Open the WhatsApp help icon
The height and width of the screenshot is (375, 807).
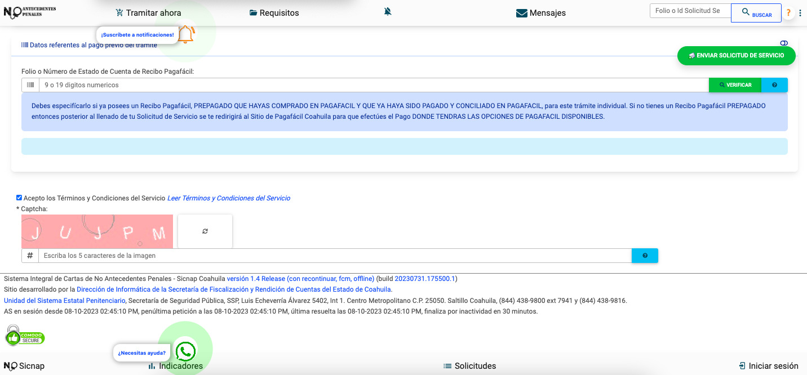(185, 351)
